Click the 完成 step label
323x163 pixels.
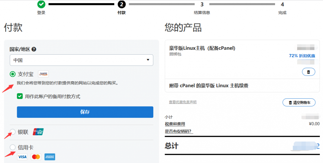[282, 13]
